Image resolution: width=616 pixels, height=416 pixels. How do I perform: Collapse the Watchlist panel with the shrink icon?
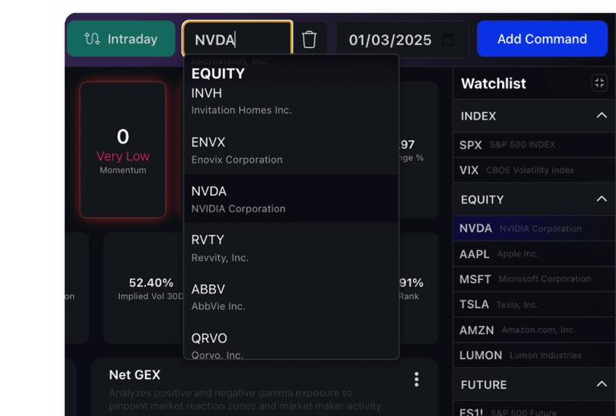point(599,83)
